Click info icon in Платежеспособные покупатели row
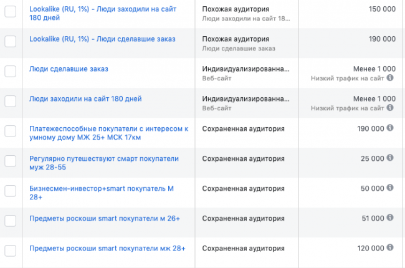Image resolution: width=405 pixels, height=268 pixels. tap(390, 128)
